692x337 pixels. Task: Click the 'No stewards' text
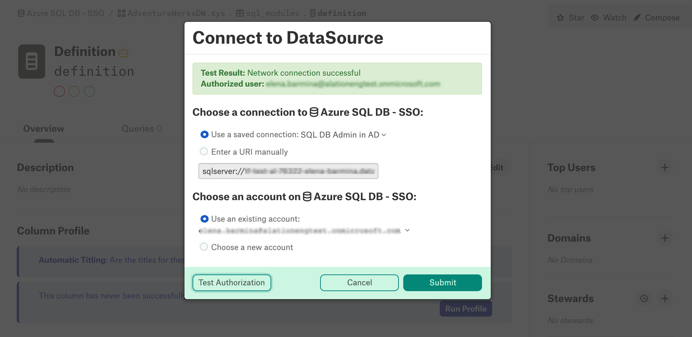(x=570, y=321)
